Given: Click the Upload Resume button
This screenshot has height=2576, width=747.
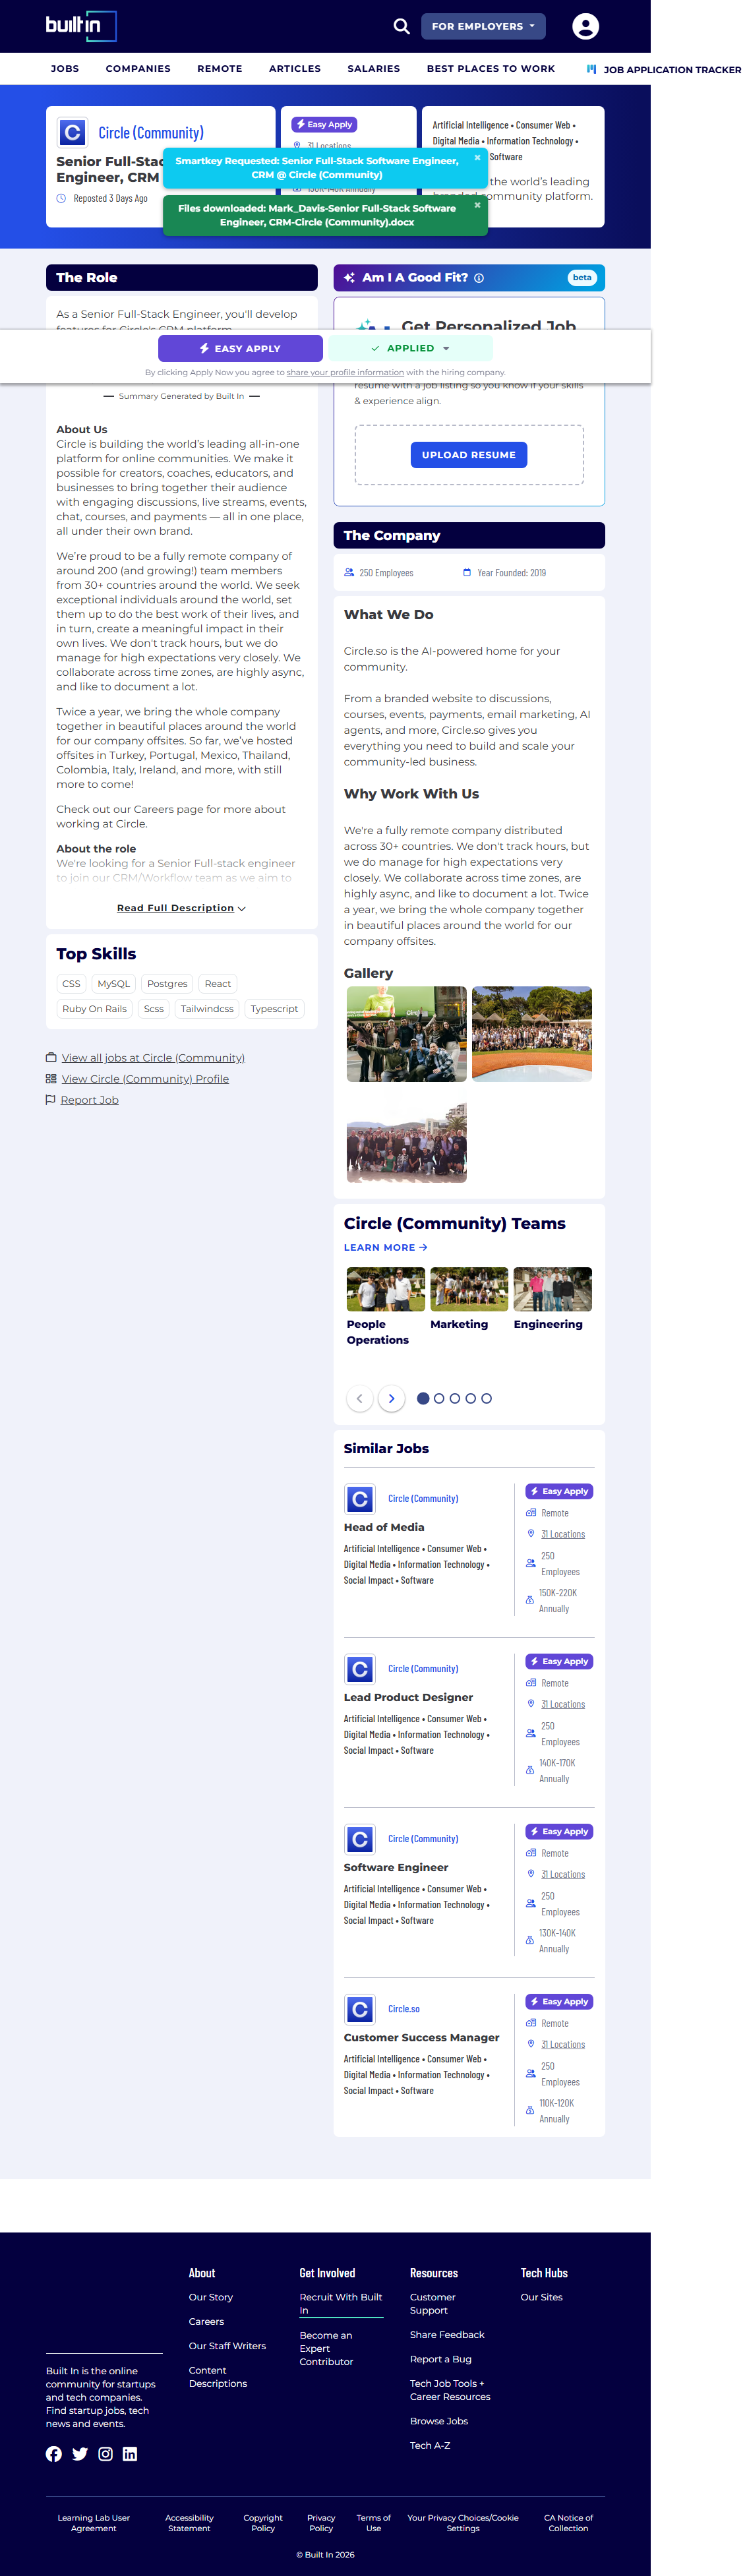Looking at the screenshot, I should pyautogui.click(x=468, y=455).
